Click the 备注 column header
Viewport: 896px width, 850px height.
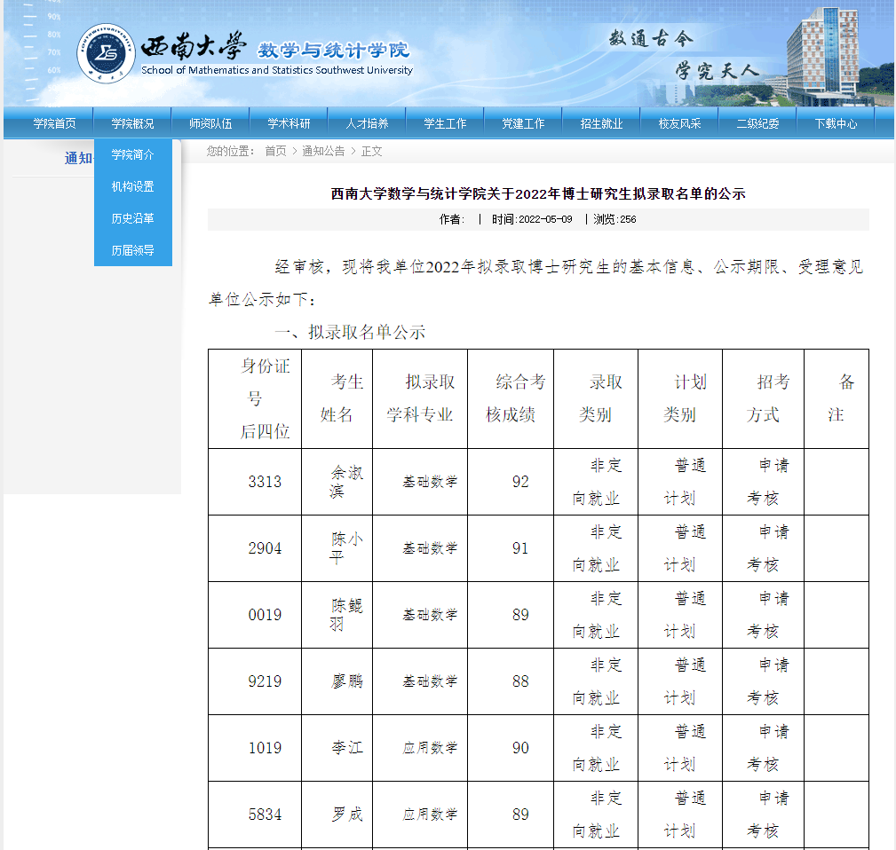click(836, 398)
